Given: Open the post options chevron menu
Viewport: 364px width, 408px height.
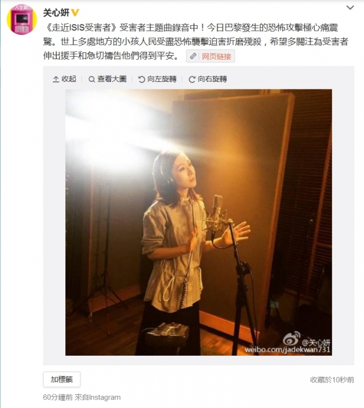Looking at the screenshot, I should coord(350,7).
